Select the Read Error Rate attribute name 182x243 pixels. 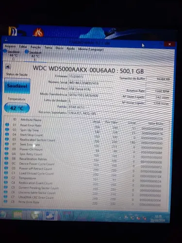click(x=31, y=125)
